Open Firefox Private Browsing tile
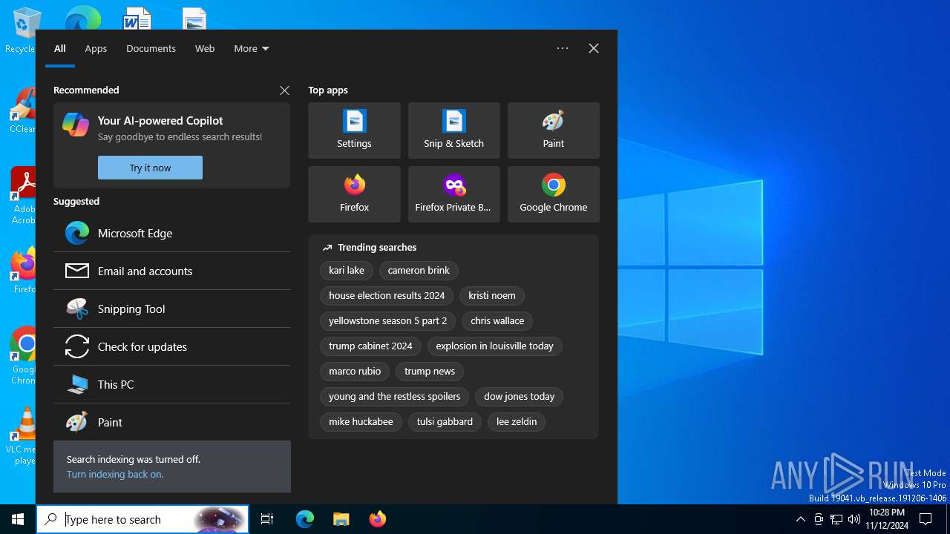Viewport: 950px width, 534px height. click(x=453, y=194)
